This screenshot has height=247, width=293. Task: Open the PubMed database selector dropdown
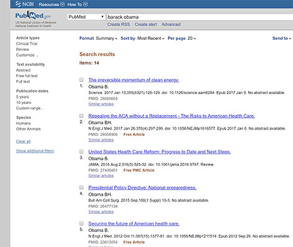86,17
